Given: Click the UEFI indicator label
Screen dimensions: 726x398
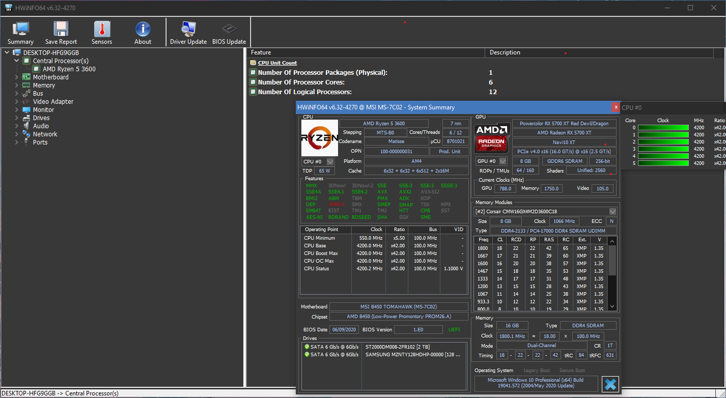Looking at the screenshot, I should [x=454, y=330].
